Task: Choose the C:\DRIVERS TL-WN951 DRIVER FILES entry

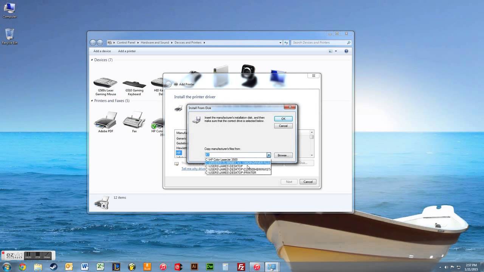Action: click(238, 163)
